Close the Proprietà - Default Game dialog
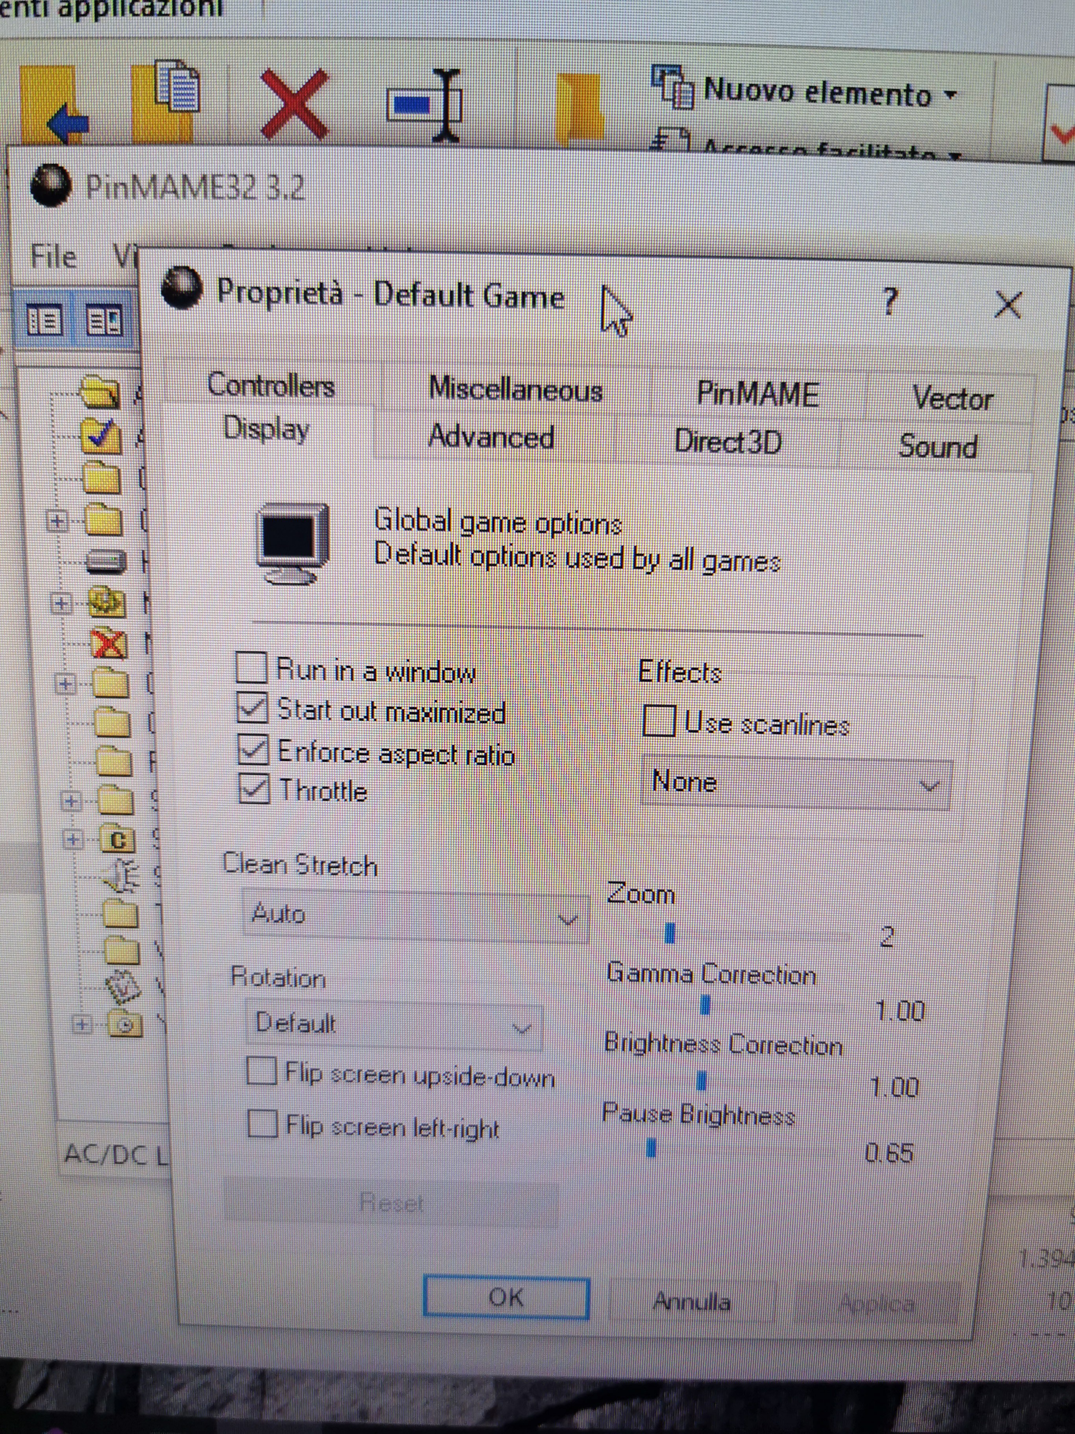This screenshot has height=1434, width=1075. pyautogui.click(x=1007, y=305)
